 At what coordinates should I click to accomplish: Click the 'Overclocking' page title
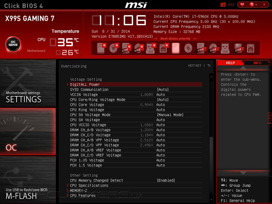(74, 66)
